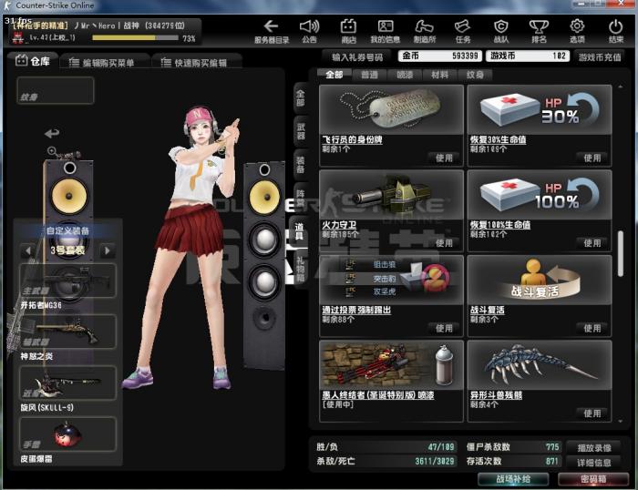Open the 排名 ranking trophy icon
The height and width of the screenshot is (490, 638).
[x=539, y=31]
